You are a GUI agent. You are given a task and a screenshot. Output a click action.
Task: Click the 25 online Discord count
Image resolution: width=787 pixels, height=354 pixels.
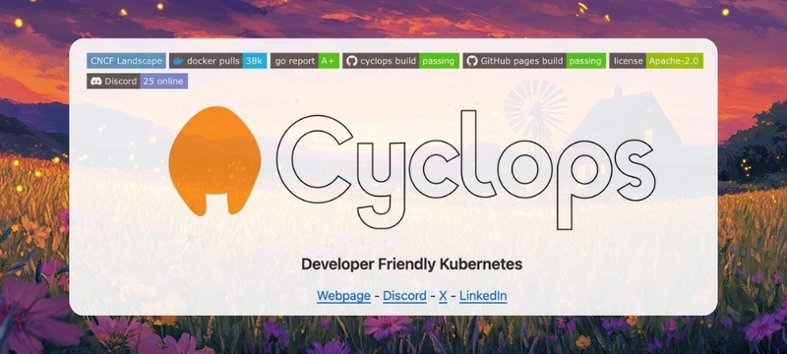pos(163,82)
